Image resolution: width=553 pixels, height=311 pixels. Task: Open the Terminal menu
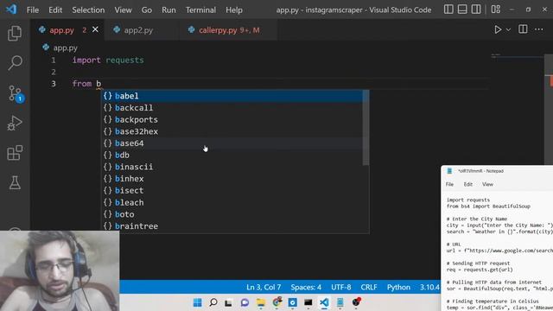[200, 10]
